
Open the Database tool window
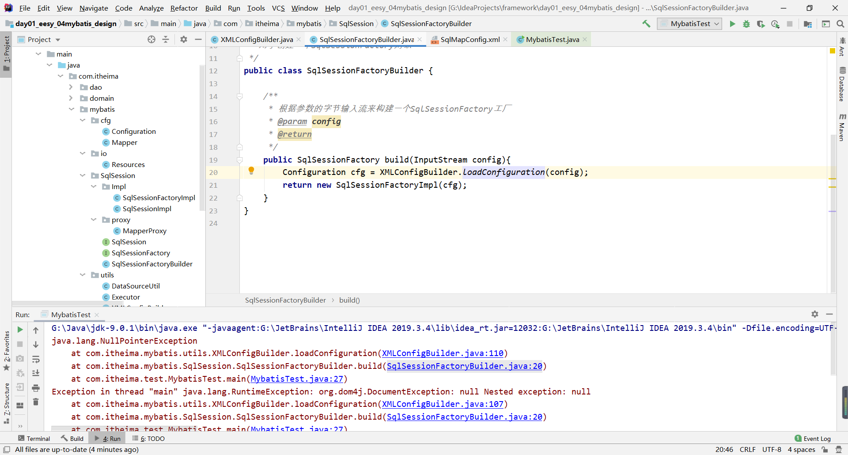click(x=842, y=84)
